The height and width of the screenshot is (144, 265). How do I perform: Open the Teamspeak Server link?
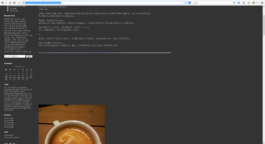[x=11, y=137]
